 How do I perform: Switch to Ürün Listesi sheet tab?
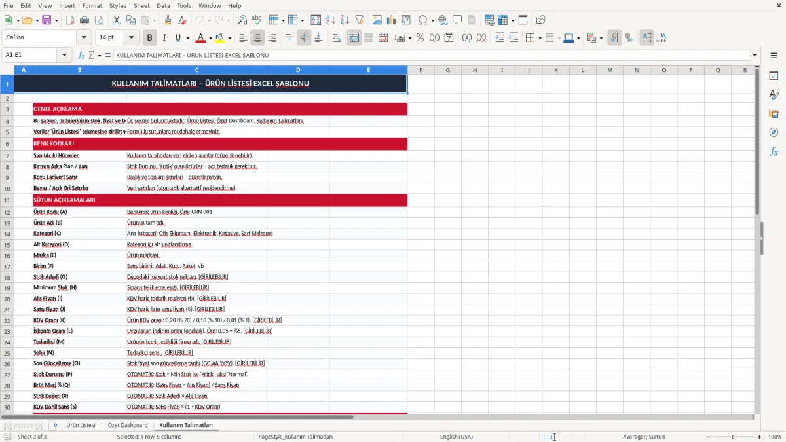[81, 426]
